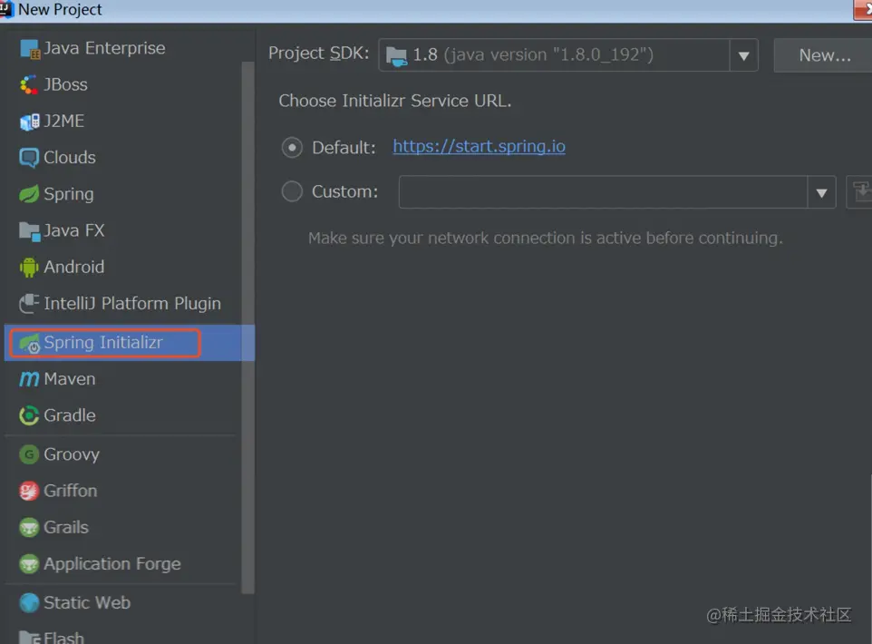Pick the Spring project type

point(69,194)
